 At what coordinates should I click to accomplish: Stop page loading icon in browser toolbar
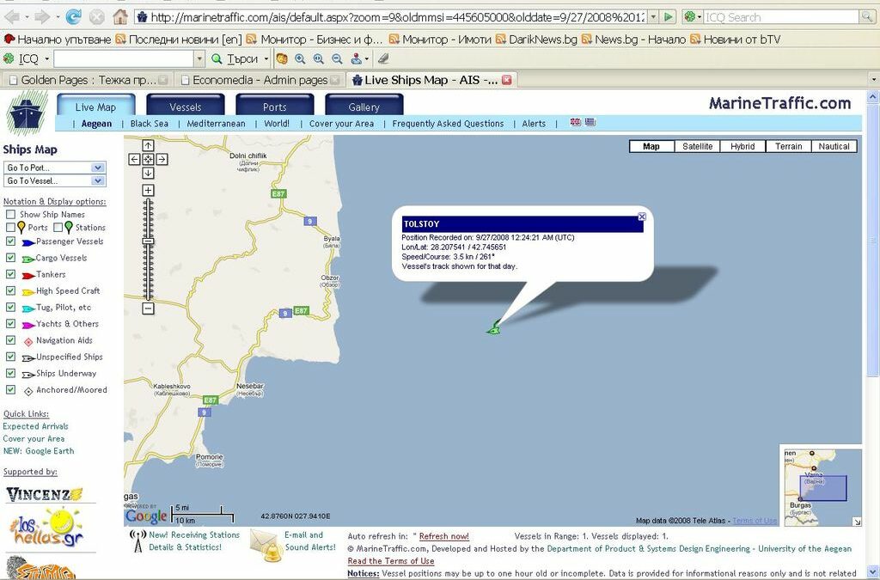point(97,17)
